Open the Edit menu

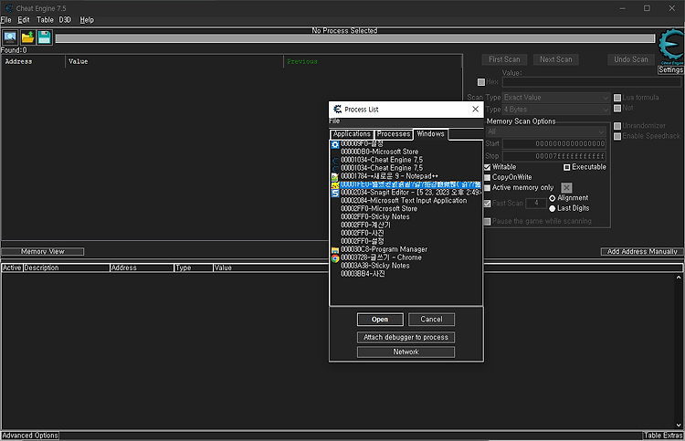click(x=24, y=20)
